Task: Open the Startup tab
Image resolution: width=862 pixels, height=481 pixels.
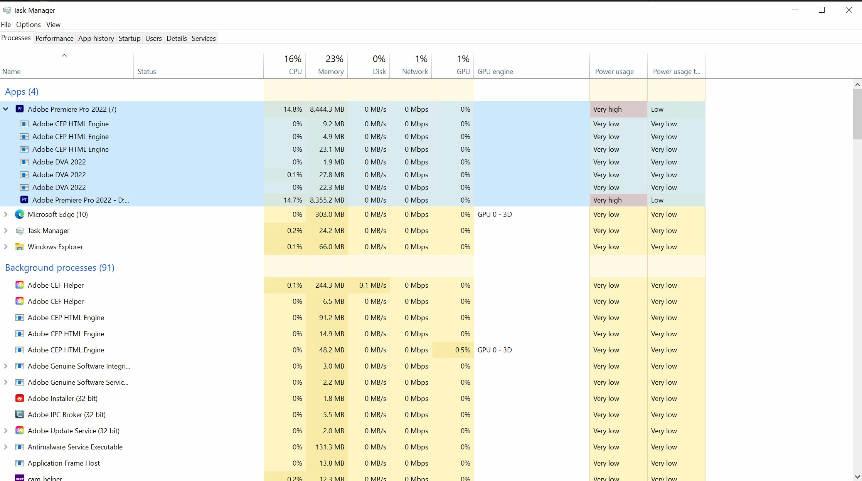Action: click(x=130, y=38)
